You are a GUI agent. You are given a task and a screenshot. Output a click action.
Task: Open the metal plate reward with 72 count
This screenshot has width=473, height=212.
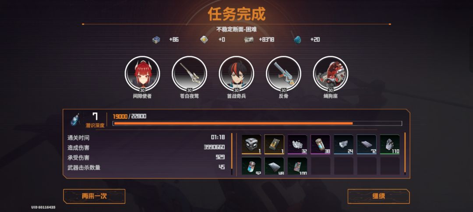point(367,145)
